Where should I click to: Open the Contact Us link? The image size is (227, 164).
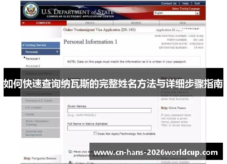169,4
